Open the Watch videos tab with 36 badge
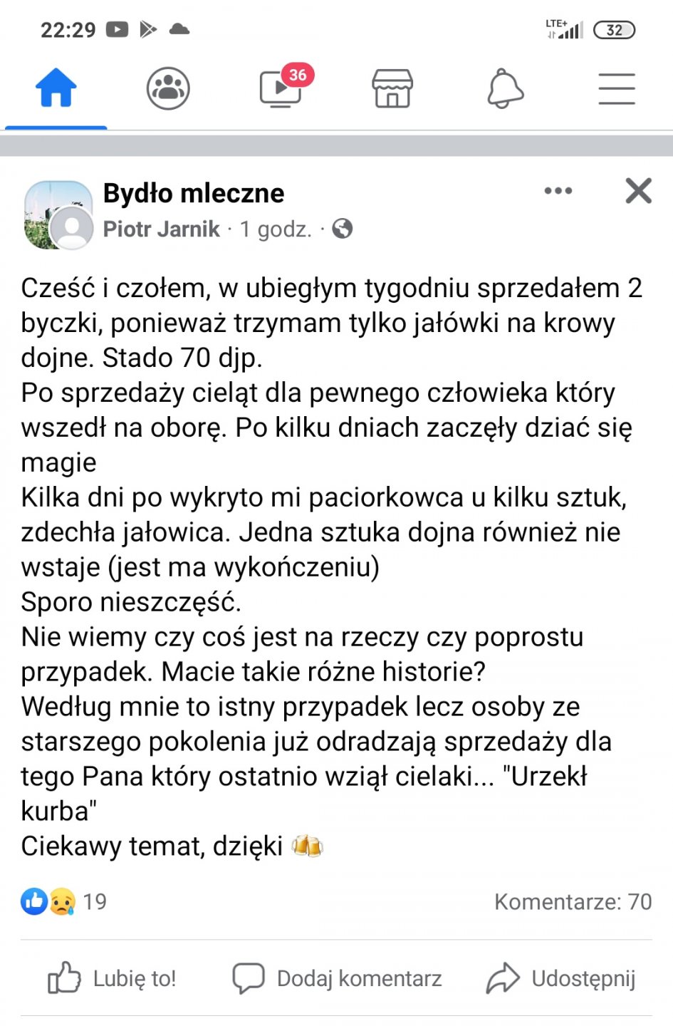 pos(281,88)
